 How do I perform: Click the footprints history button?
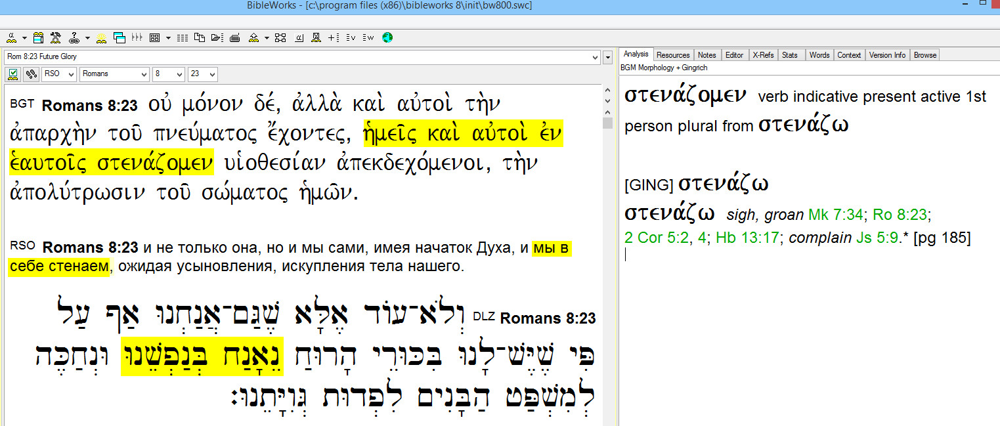pos(31,74)
